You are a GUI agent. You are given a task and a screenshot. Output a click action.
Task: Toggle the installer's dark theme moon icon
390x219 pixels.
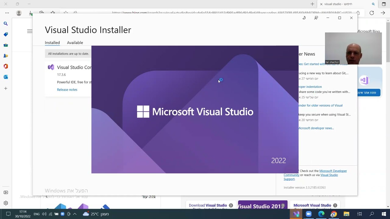point(304,18)
